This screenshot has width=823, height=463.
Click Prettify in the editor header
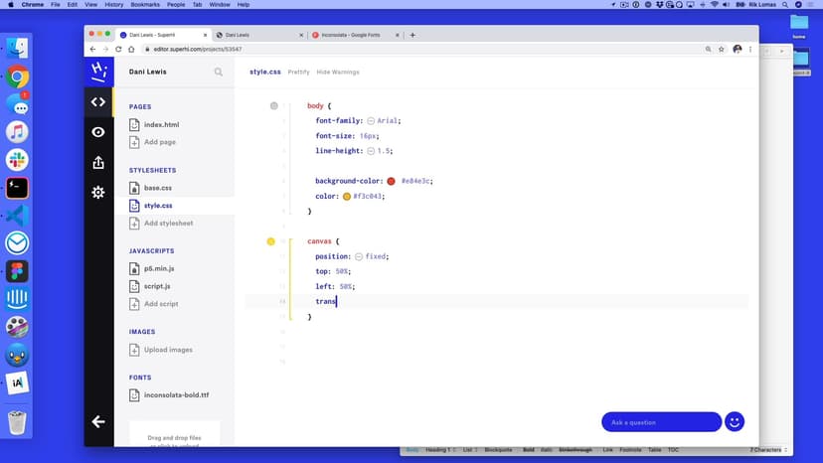298,73
